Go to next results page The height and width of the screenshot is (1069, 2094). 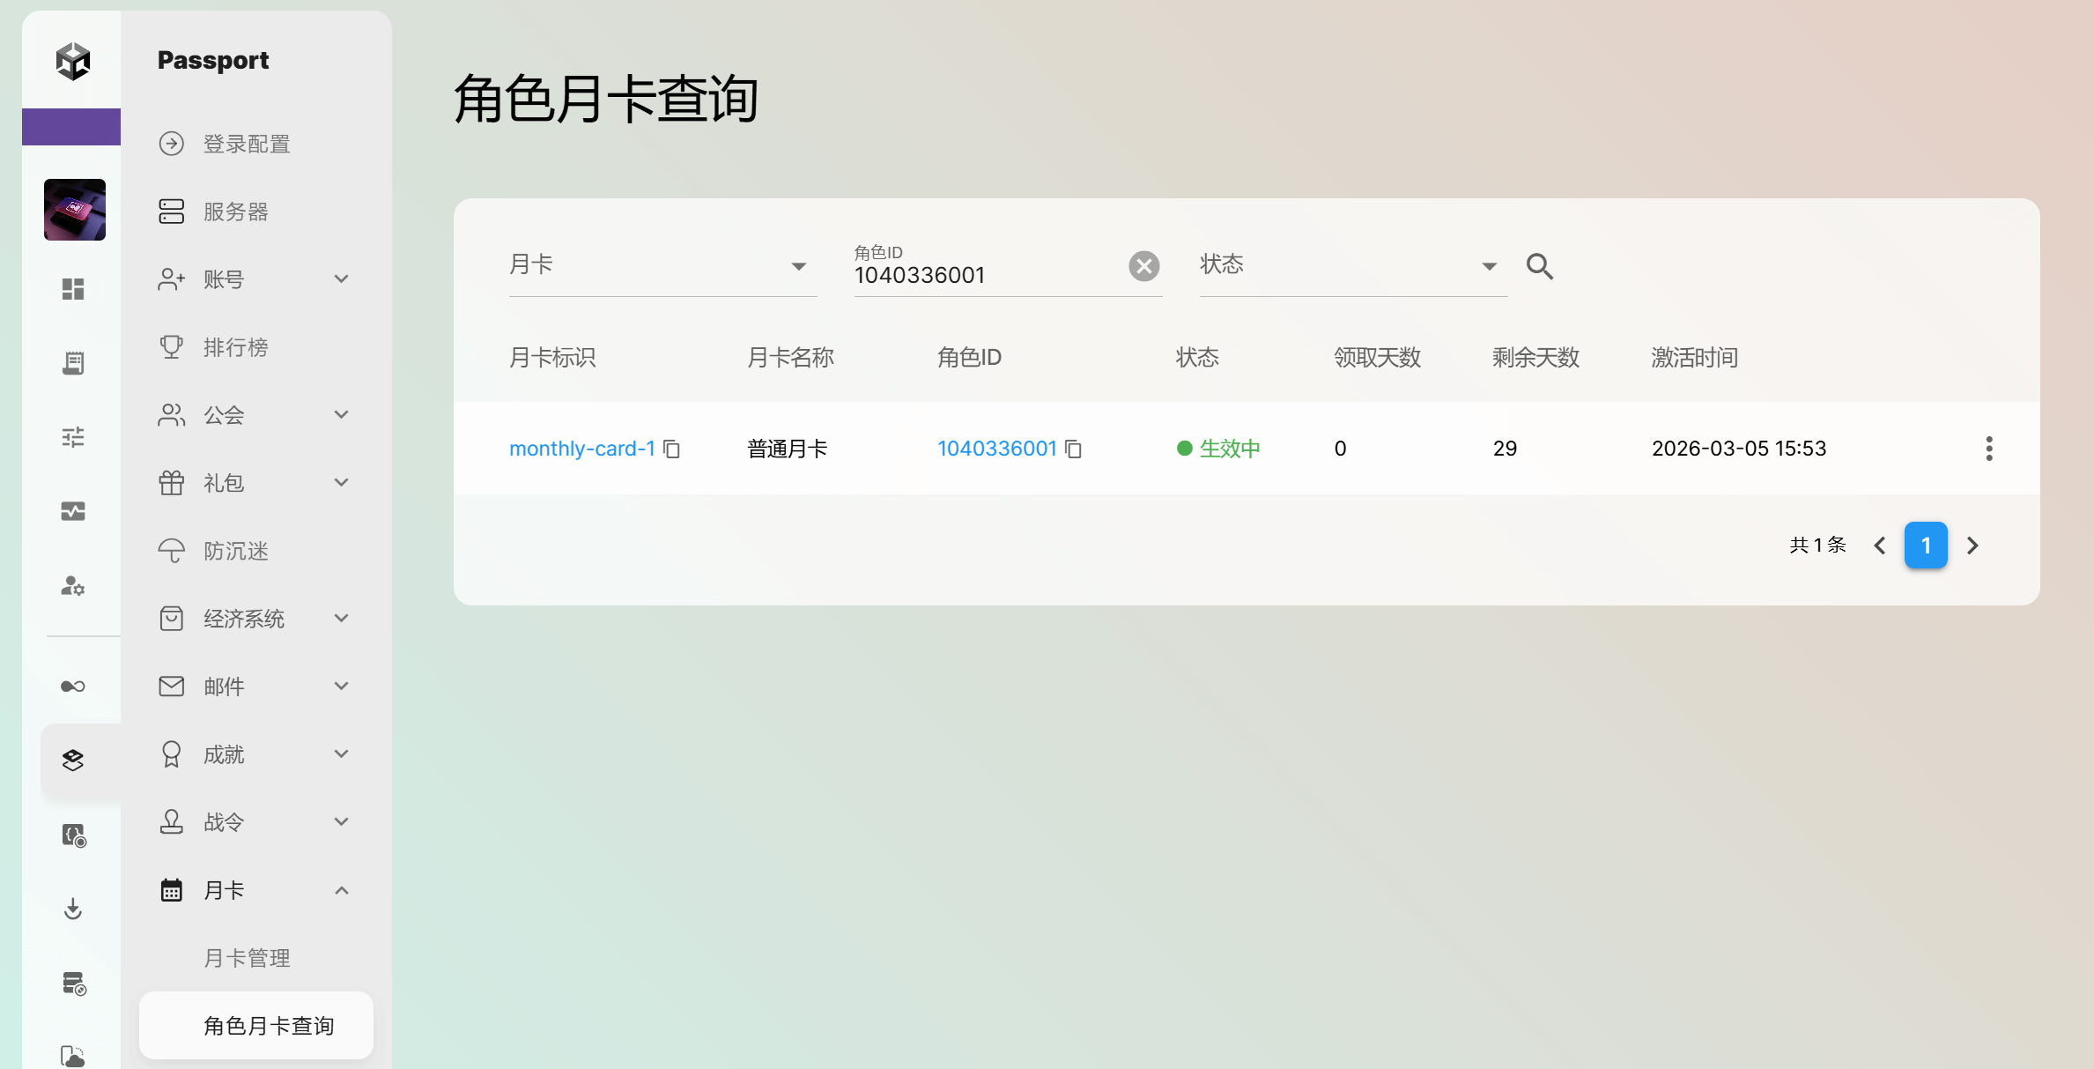1972,546
